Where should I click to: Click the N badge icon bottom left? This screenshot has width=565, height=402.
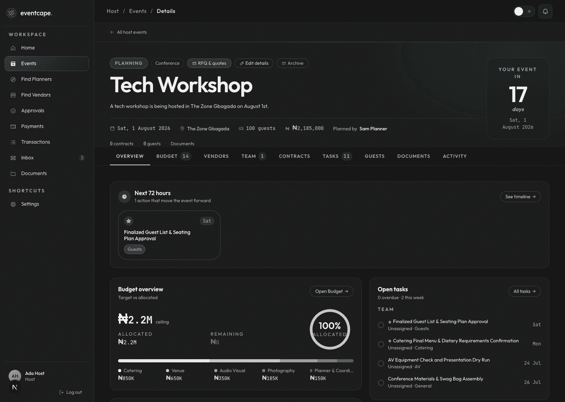coord(15,387)
